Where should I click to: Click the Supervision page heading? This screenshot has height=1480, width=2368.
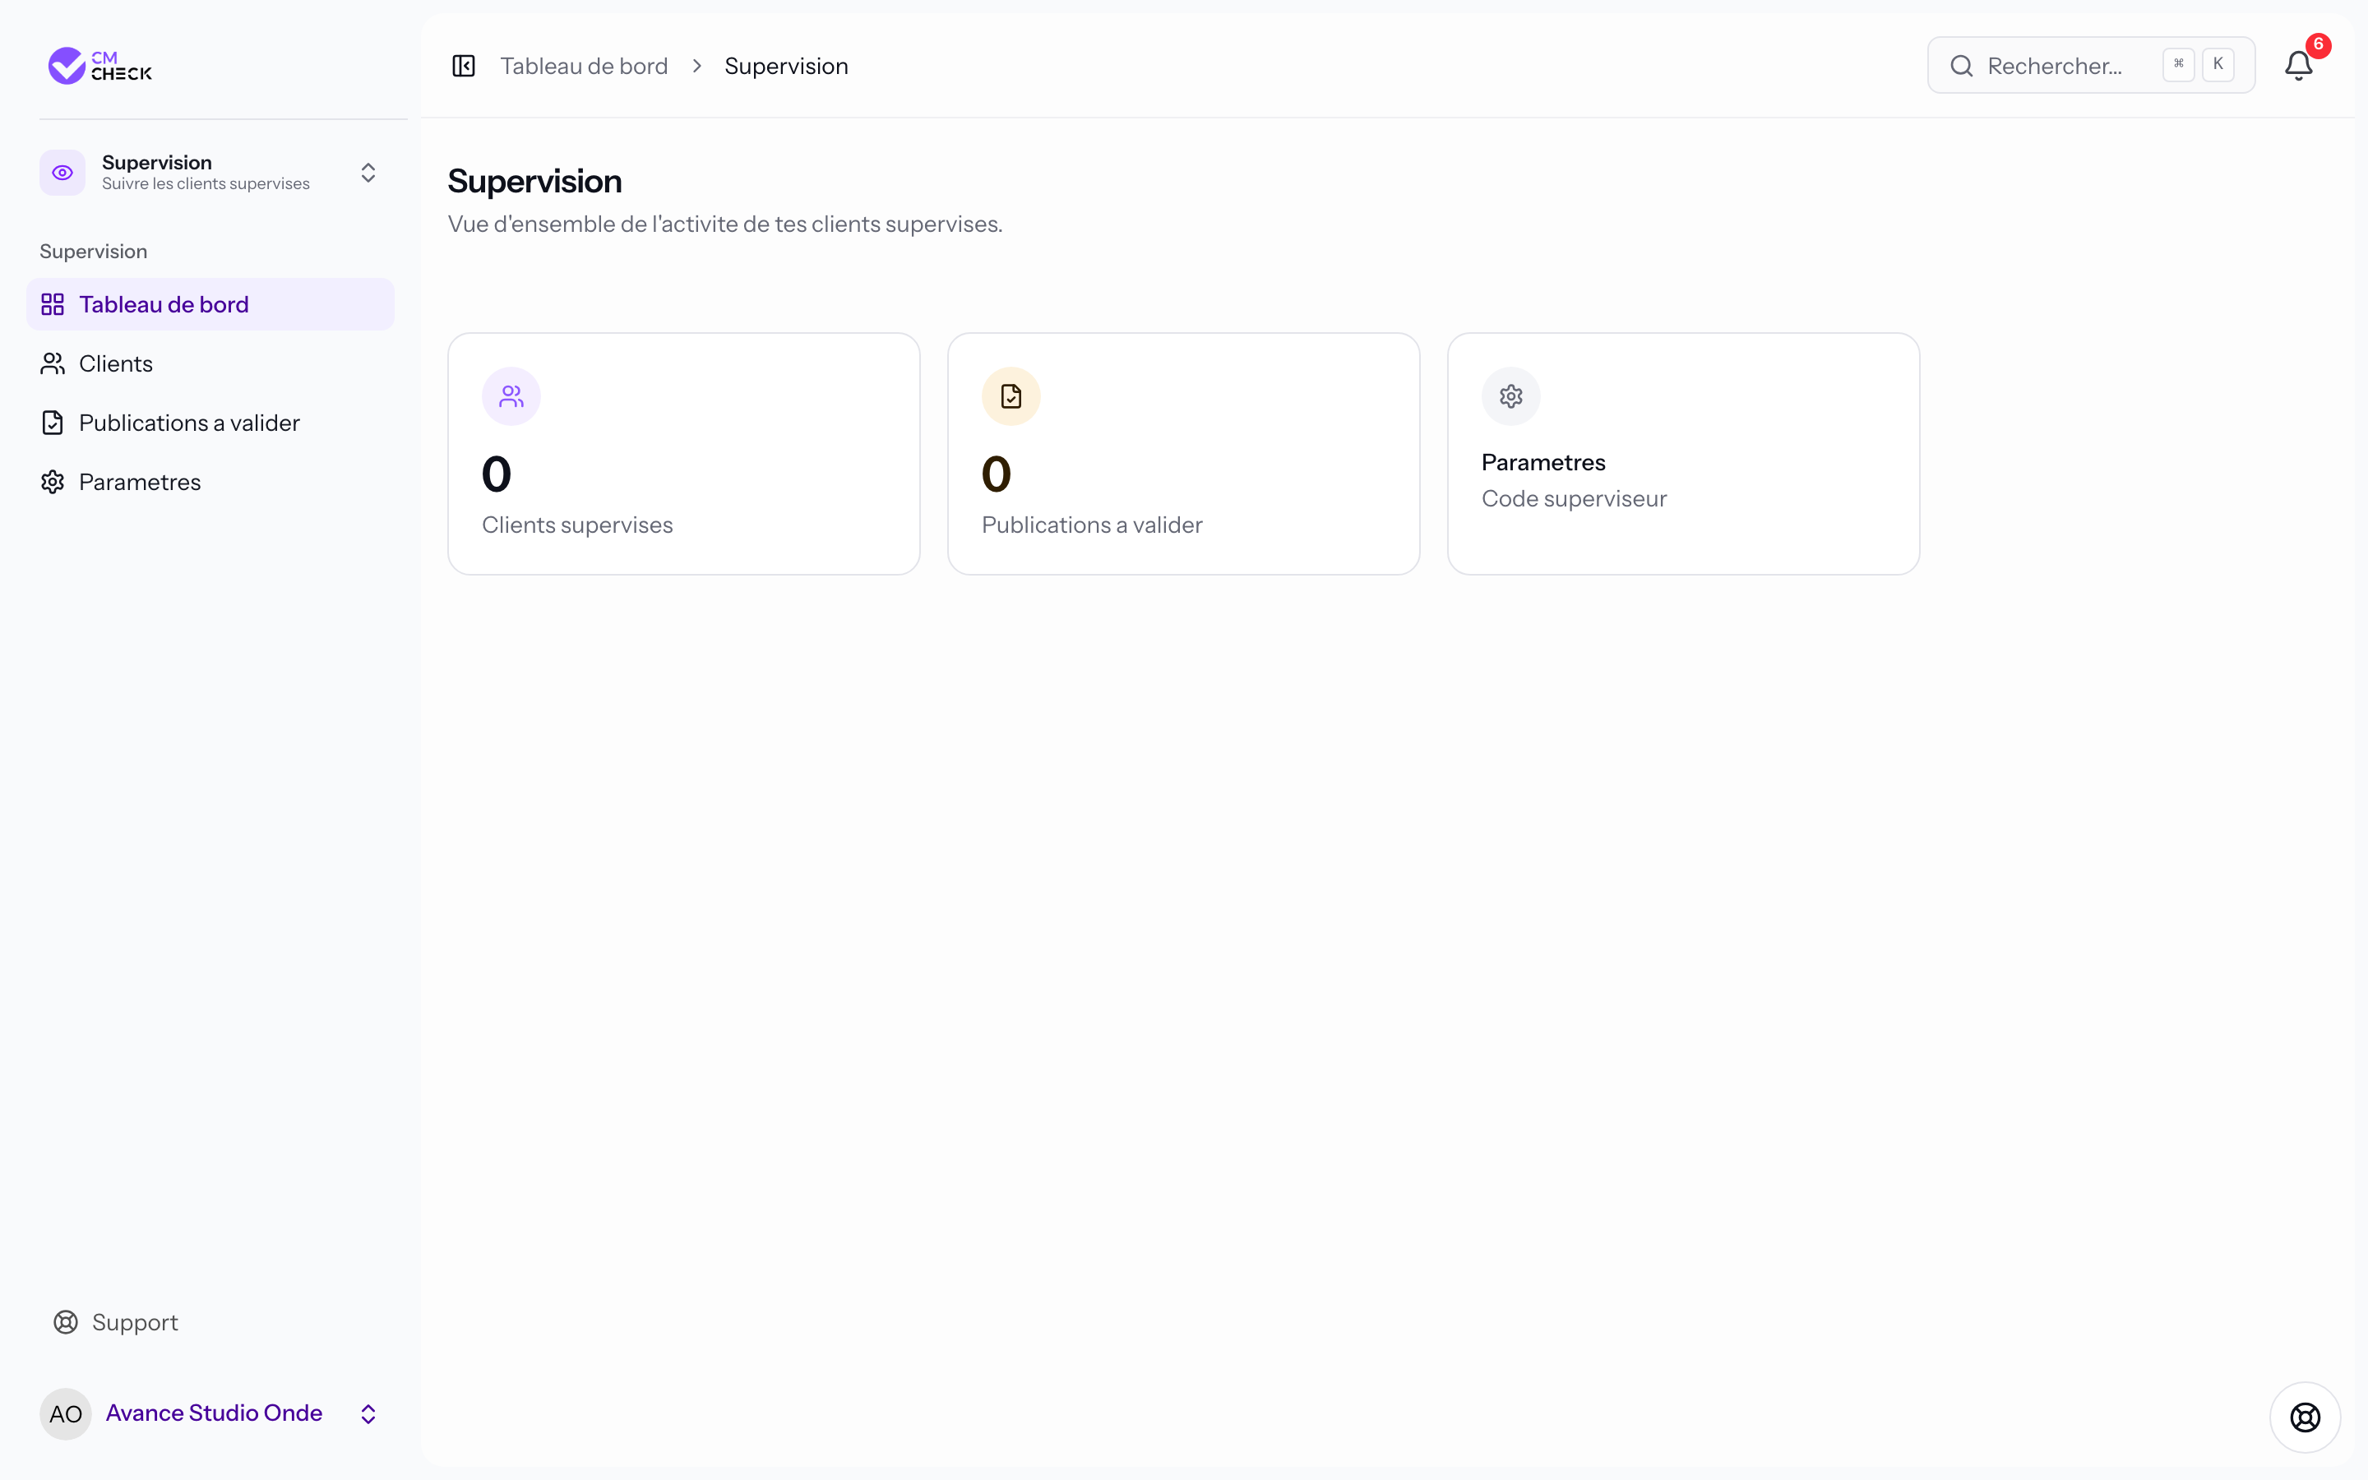[x=534, y=181]
